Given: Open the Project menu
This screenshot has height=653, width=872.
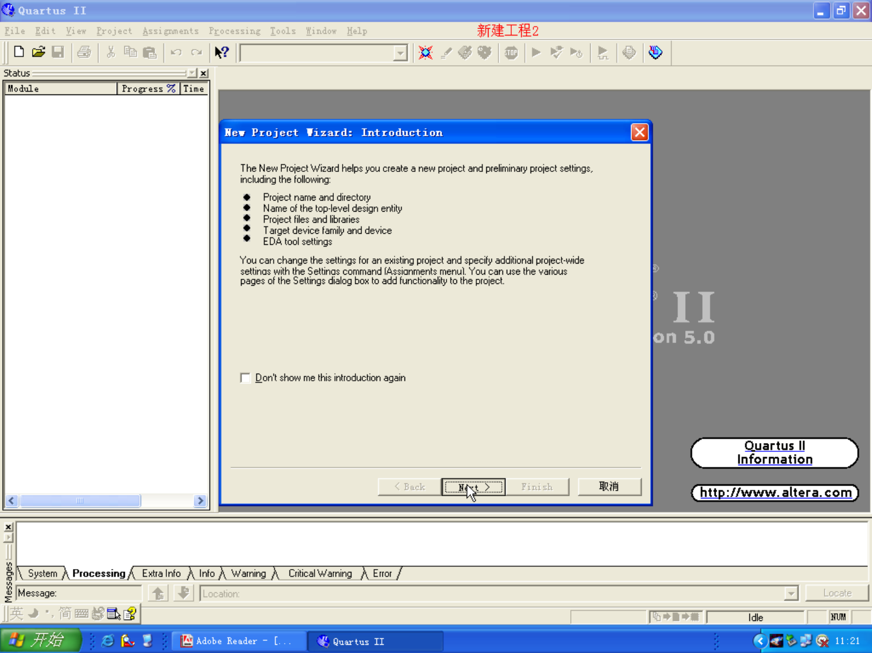Looking at the screenshot, I should tap(114, 31).
